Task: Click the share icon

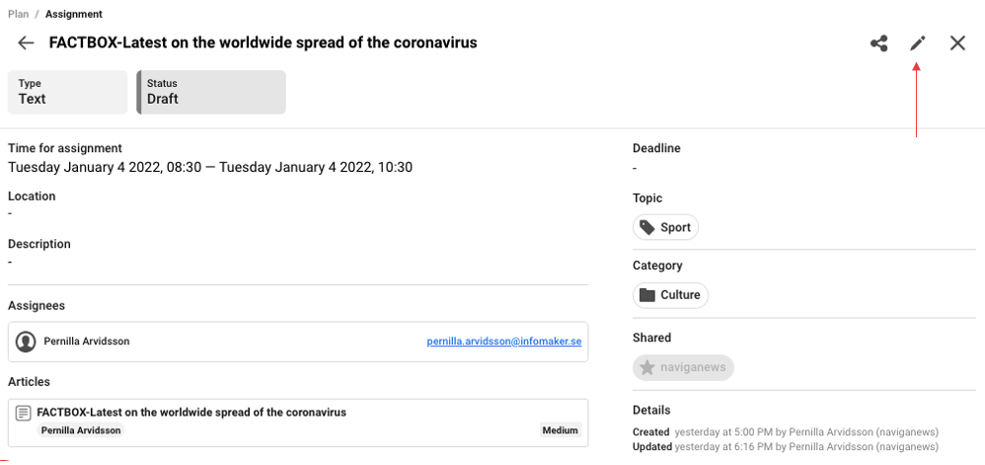Action: [x=878, y=43]
